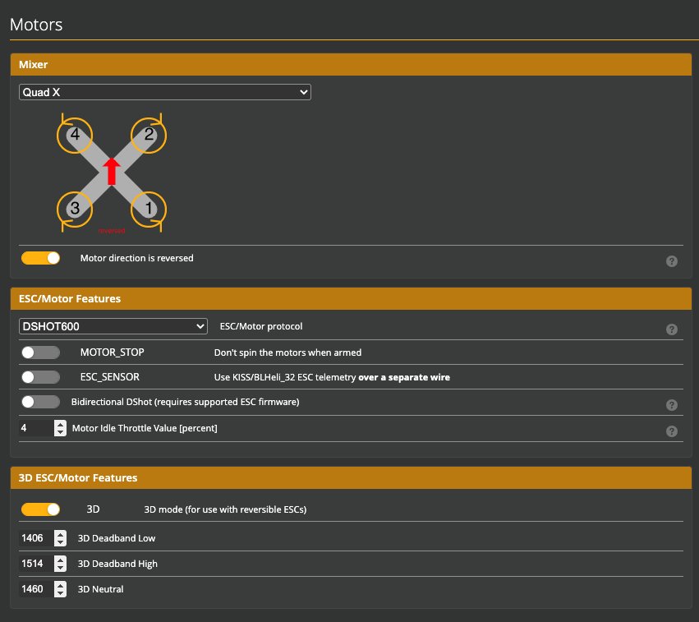Disable Motor direction is reversed switch
Screen dimensions: 699x622
41,258
